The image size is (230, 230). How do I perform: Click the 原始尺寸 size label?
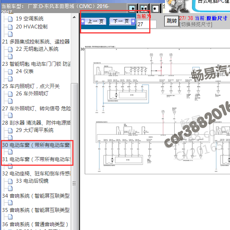tap(217, 18)
